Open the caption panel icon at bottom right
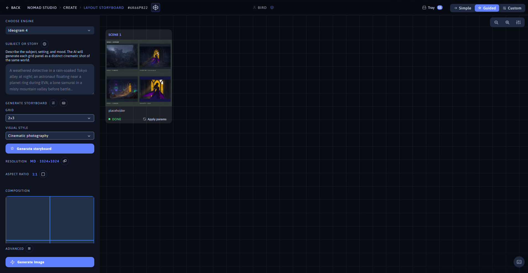 [519, 262]
